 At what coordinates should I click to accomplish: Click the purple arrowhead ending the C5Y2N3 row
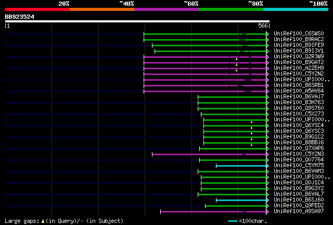click(267, 155)
